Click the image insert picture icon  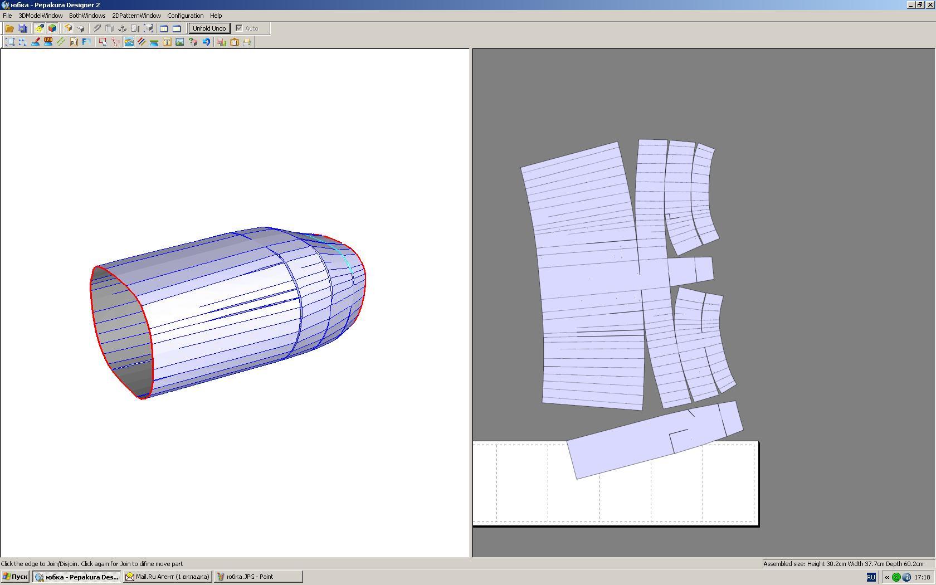pos(180,42)
